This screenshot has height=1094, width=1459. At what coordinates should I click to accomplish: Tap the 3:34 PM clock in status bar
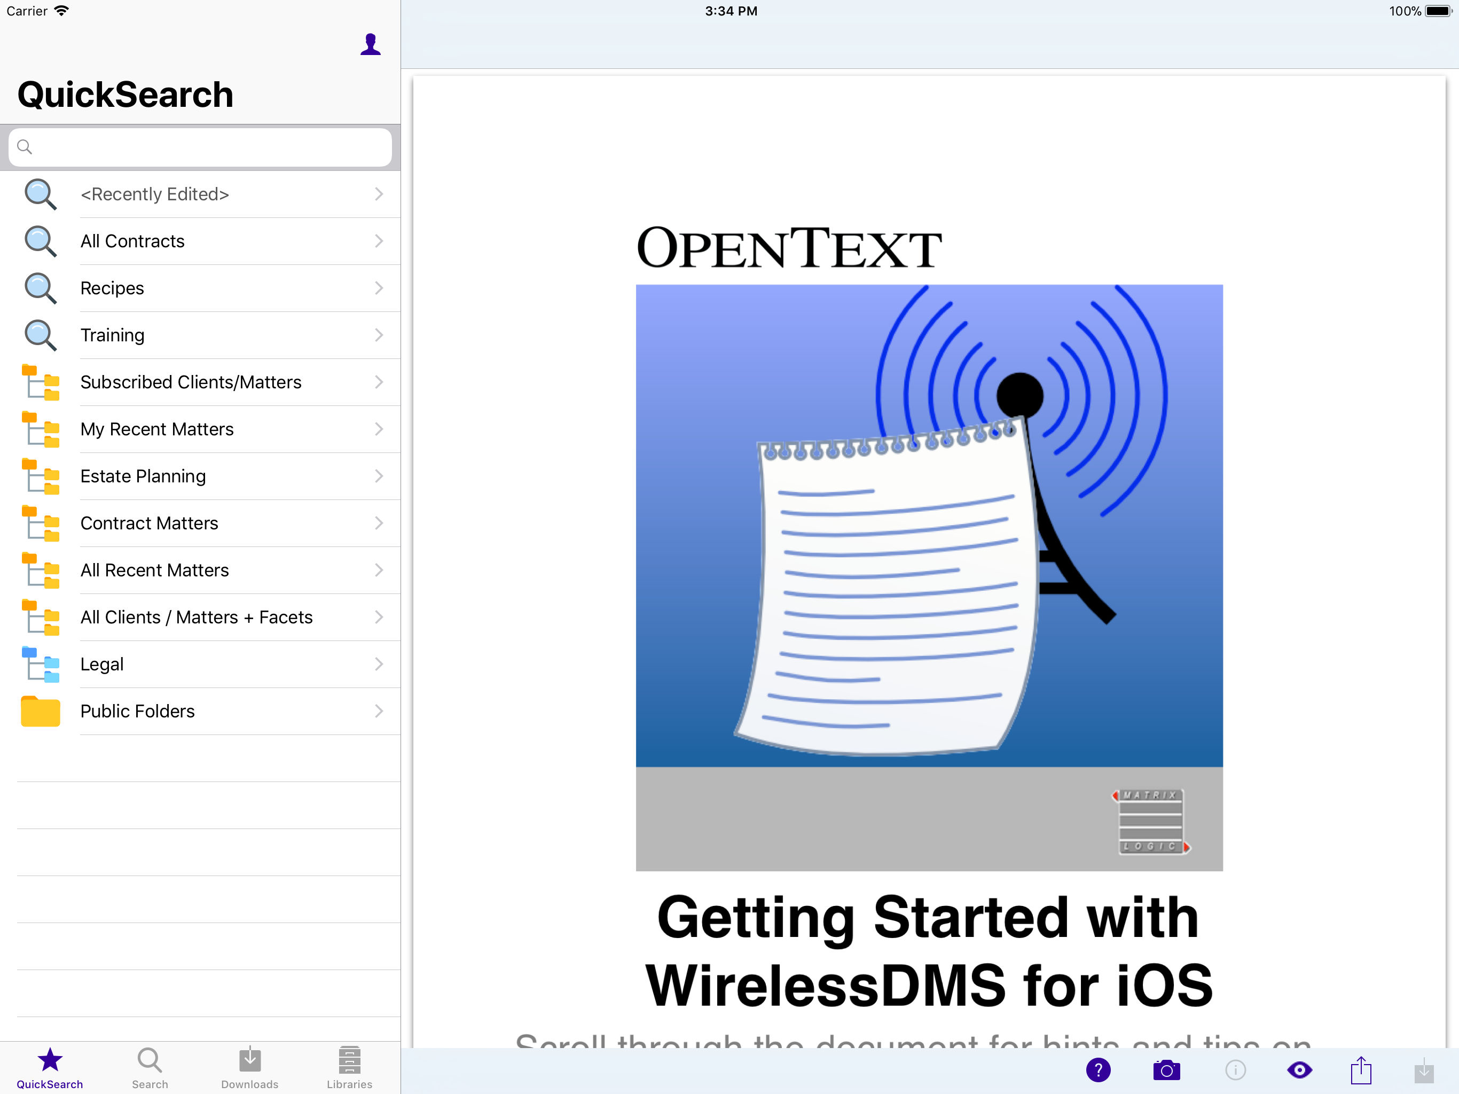pyautogui.click(x=731, y=11)
